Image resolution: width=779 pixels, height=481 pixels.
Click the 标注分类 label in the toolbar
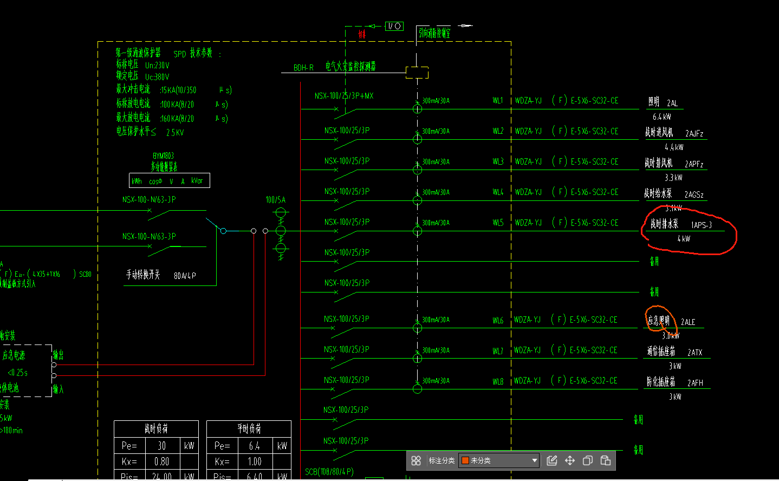pos(442,460)
